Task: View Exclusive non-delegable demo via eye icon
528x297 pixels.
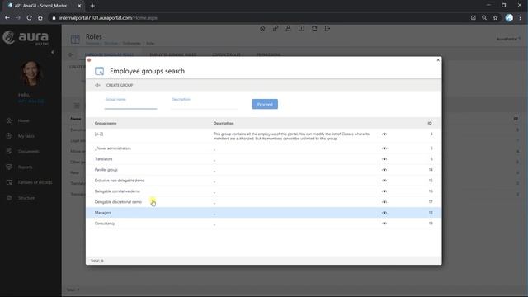Action: coord(384,181)
